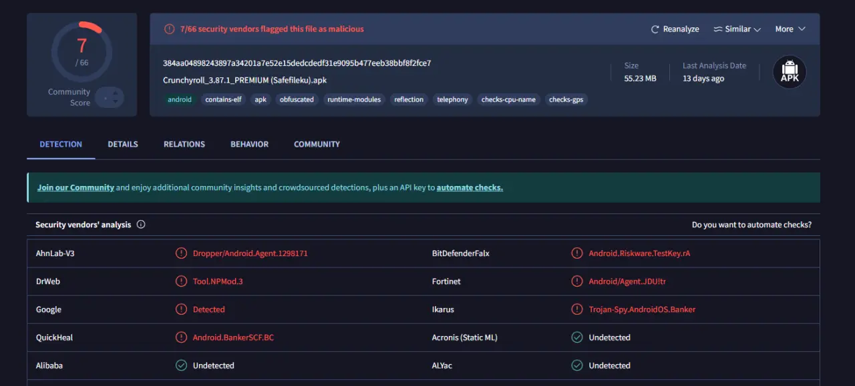
Task: Click the alert icon next to Android/Agent.JDU!tr
Action: point(577,281)
